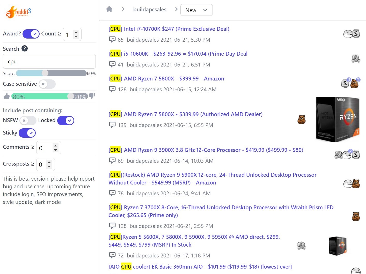Open AMD Ryzen 7 5800X $399.99 Amazon link

pyautogui.click(x=166, y=78)
